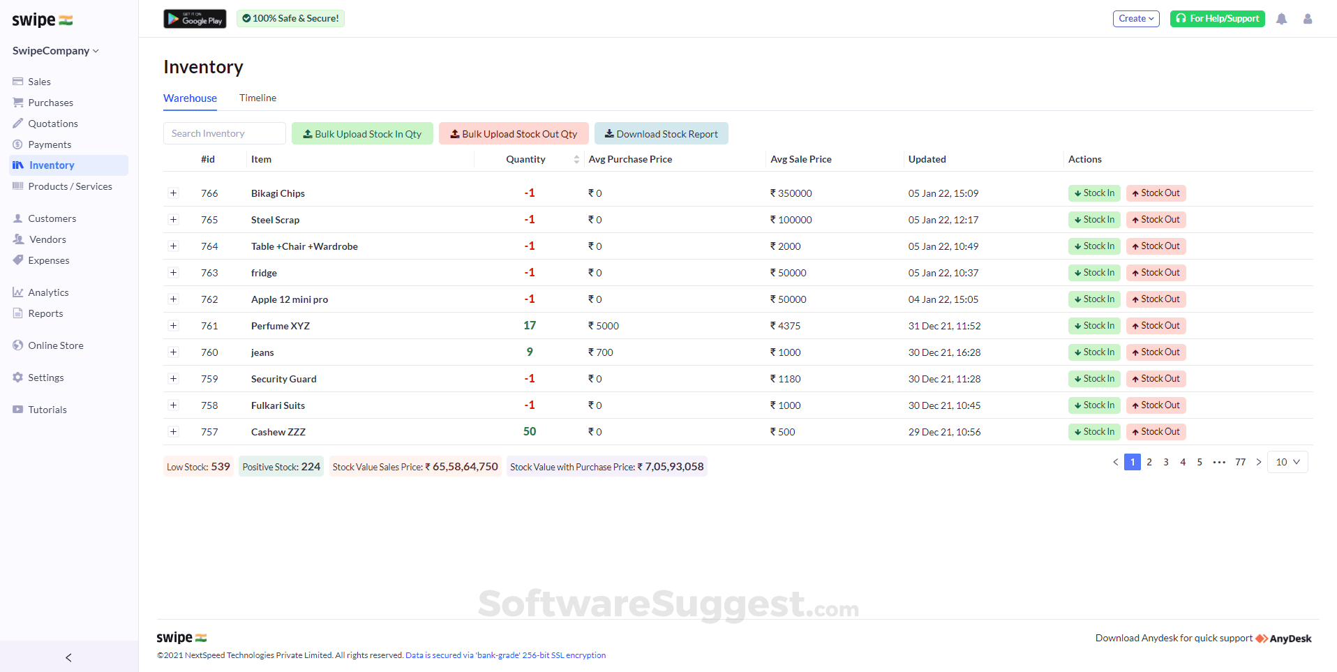Screen dimensions: 1337x672
Task: Open the notifications bell
Action: [x=1281, y=19]
